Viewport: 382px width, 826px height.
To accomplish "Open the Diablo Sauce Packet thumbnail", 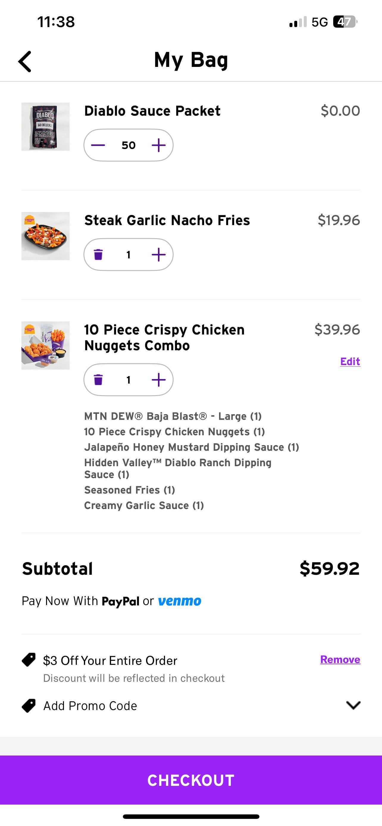I will click(46, 127).
